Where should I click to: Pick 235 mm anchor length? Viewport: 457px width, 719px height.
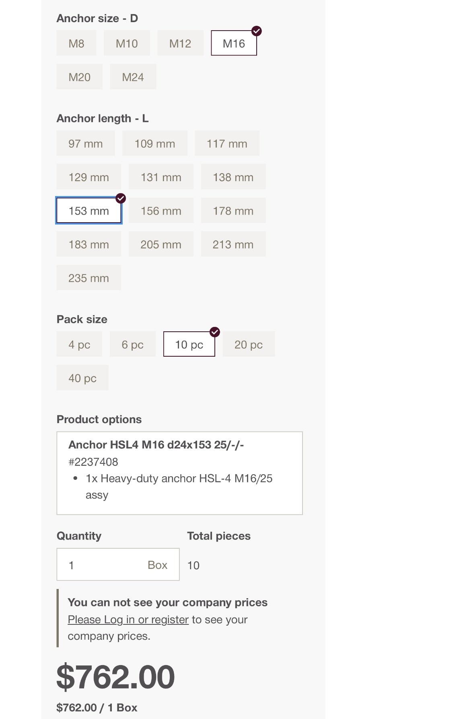(x=89, y=278)
